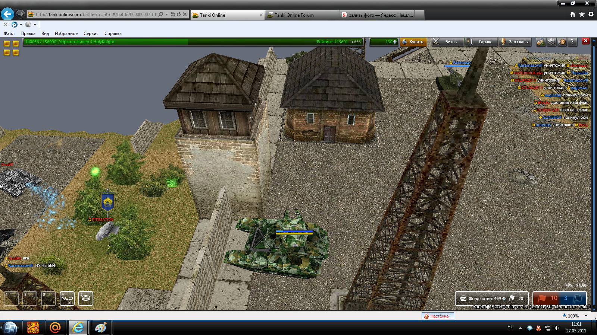Screen dimensions: 597x335
Task: Open the Windows Start menu
Action: (10, 328)
